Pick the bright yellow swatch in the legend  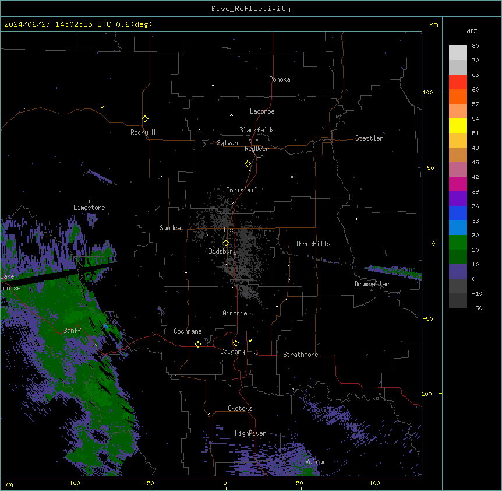point(458,125)
